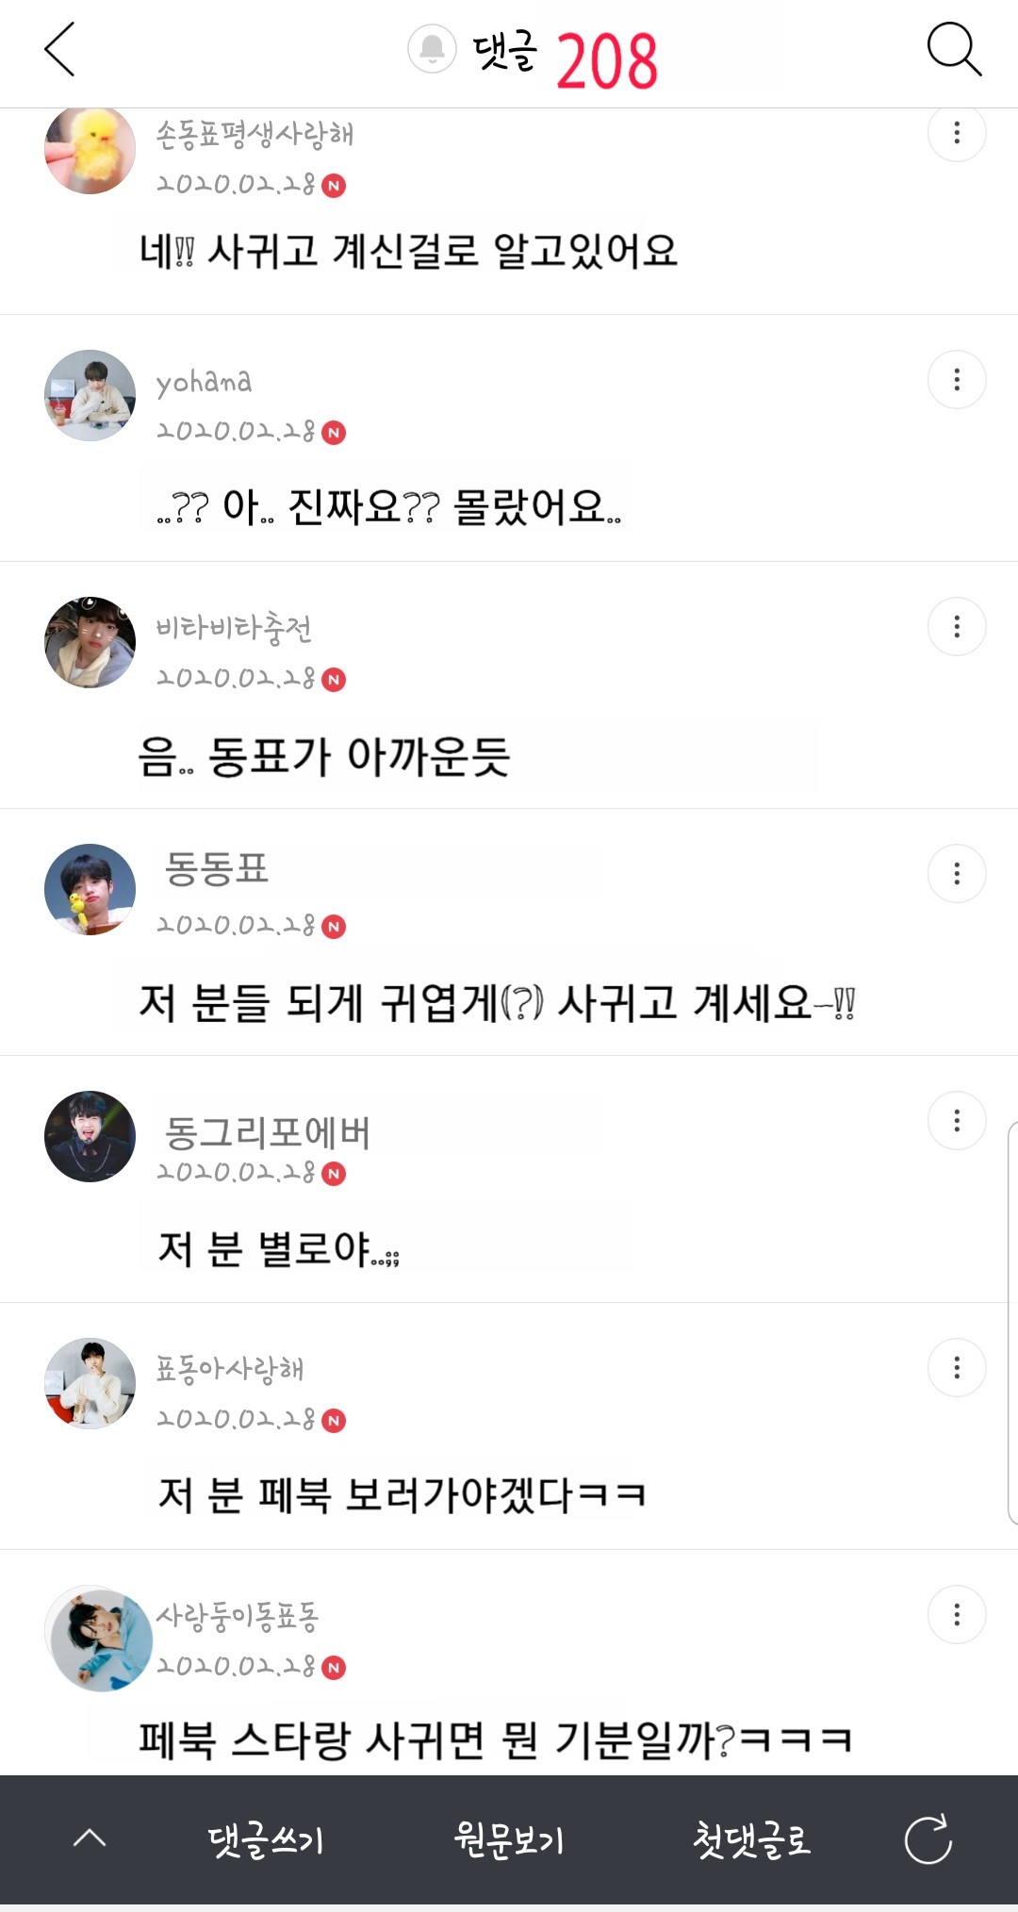Viewport: 1018px width, 1912px height.
Task: Open three-dot menu on 동그리포에버's comment
Action: 957,1121
